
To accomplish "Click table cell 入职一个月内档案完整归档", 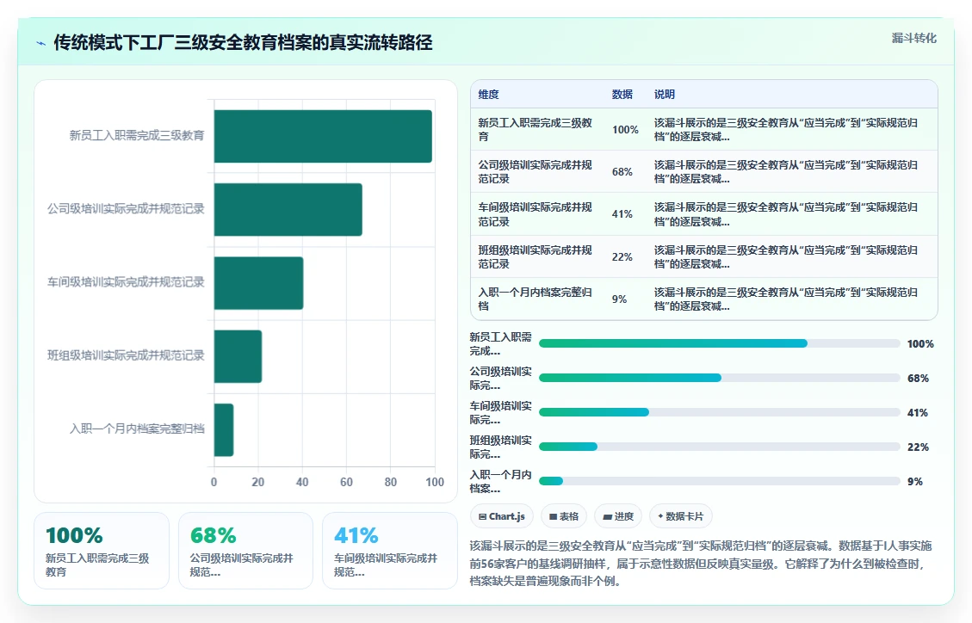I will tap(536, 299).
